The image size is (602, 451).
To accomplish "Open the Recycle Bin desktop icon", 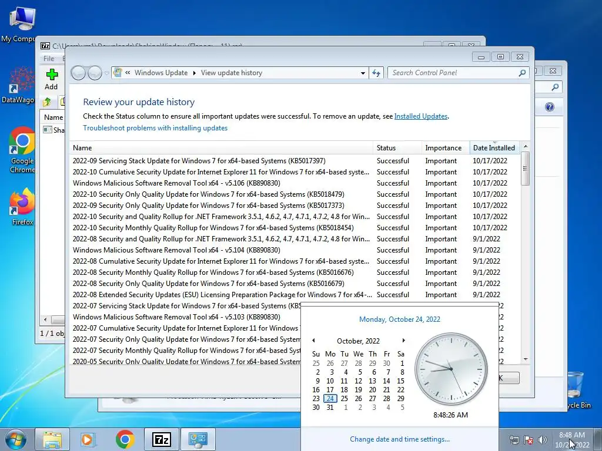I will click(x=579, y=391).
